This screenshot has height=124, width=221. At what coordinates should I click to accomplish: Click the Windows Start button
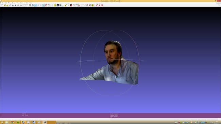pyautogui.click(x=2, y=122)
